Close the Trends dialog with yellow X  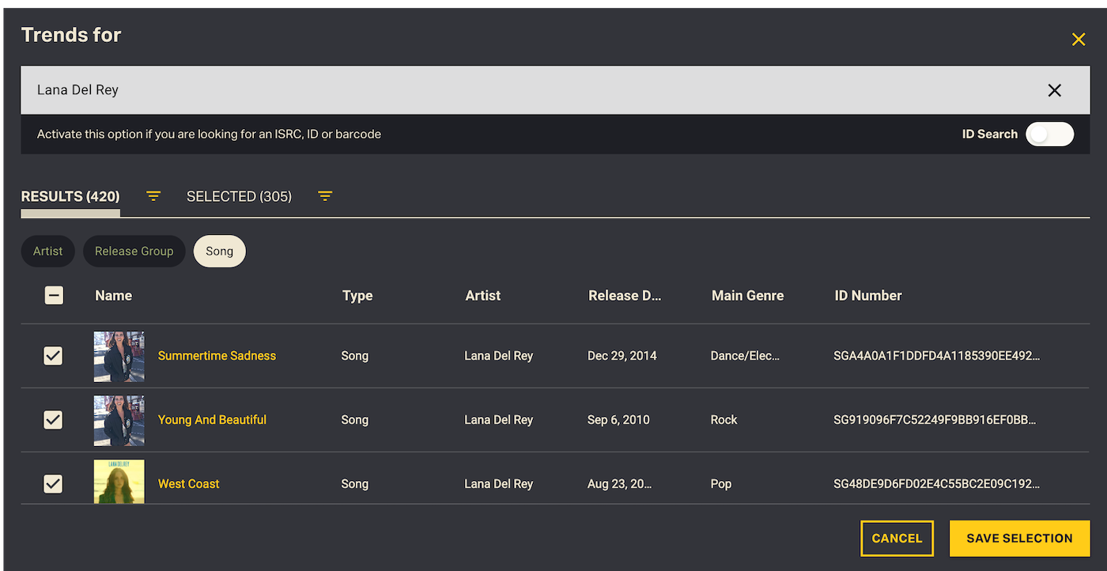[x=1078, y=40]
